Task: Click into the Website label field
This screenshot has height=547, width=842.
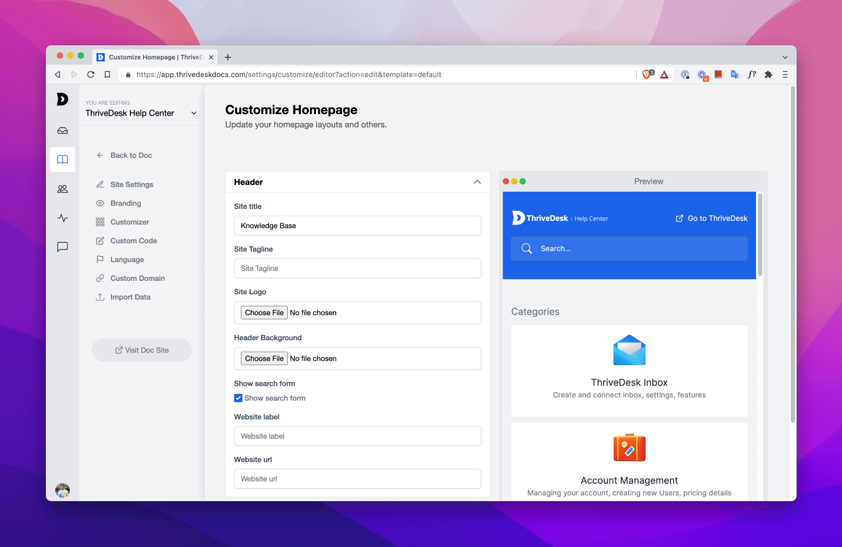Action: (x=358, y=436)
